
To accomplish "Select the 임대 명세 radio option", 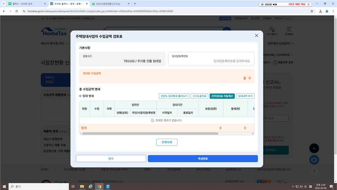I will click(x=80, y=96).
